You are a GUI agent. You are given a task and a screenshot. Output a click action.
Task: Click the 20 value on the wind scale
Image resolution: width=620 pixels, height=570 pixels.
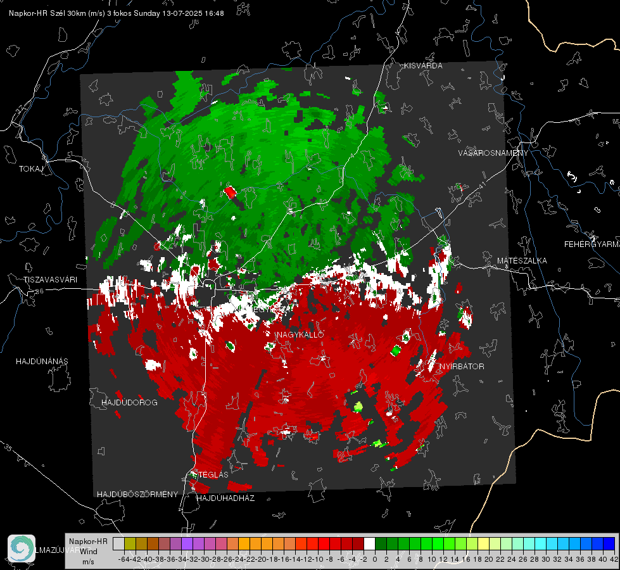[489, 559]
